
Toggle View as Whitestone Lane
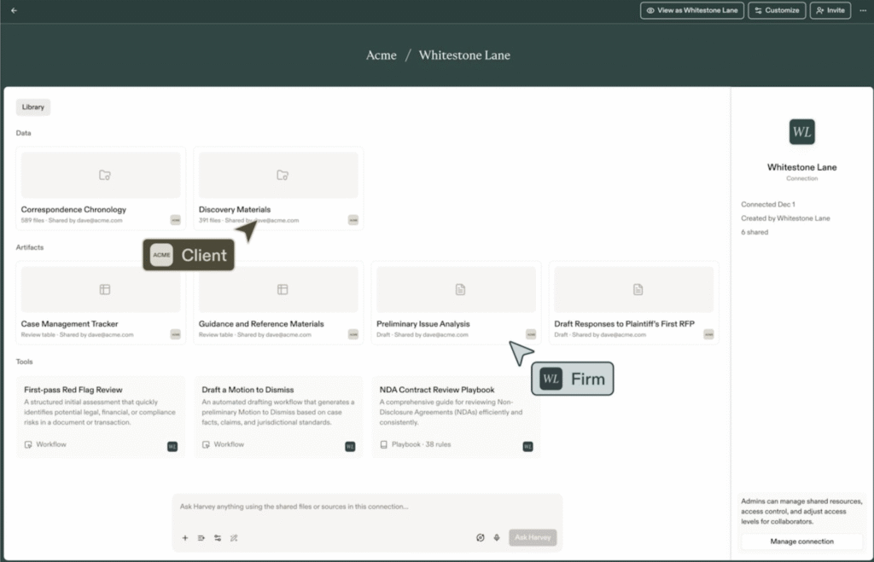(691, 10)
